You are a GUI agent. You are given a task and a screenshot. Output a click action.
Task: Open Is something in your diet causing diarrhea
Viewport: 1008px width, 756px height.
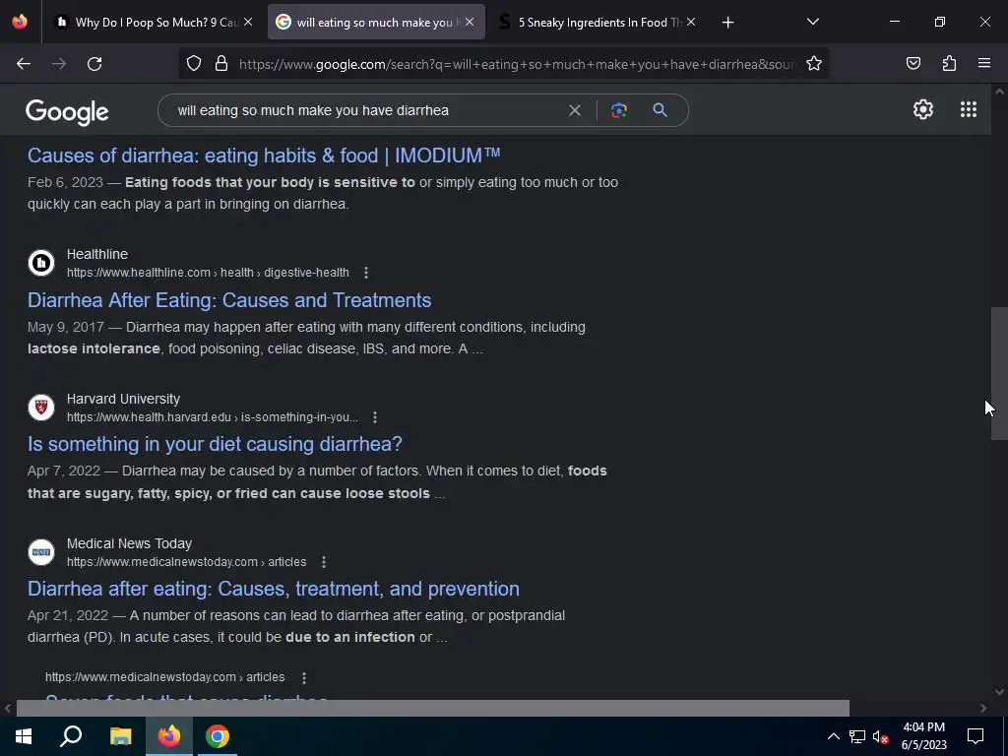coord(215,444)
